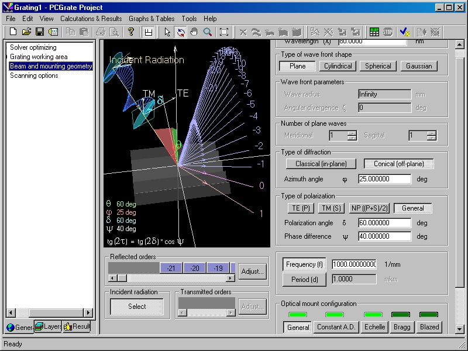
Task: Select the hand pan tool
Action: click(194, 32)
